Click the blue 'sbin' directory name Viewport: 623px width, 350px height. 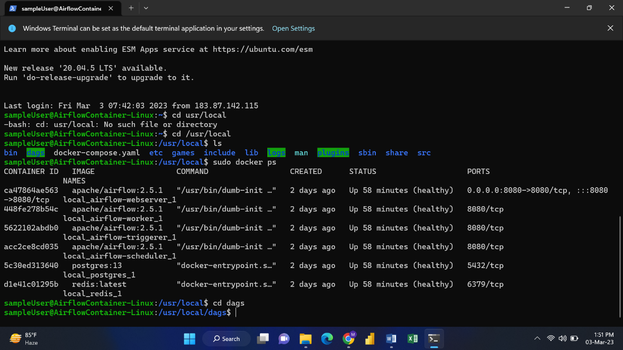pos(367,153)
